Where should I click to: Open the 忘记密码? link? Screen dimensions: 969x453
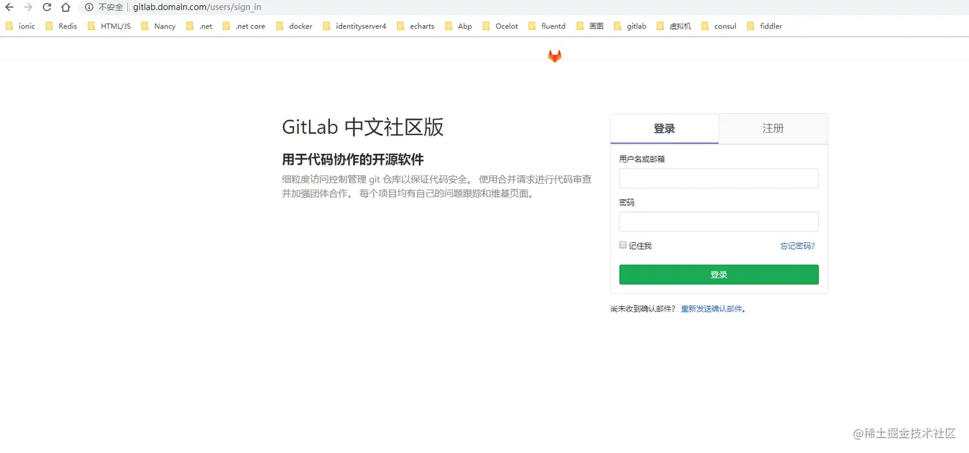[797, 245]
